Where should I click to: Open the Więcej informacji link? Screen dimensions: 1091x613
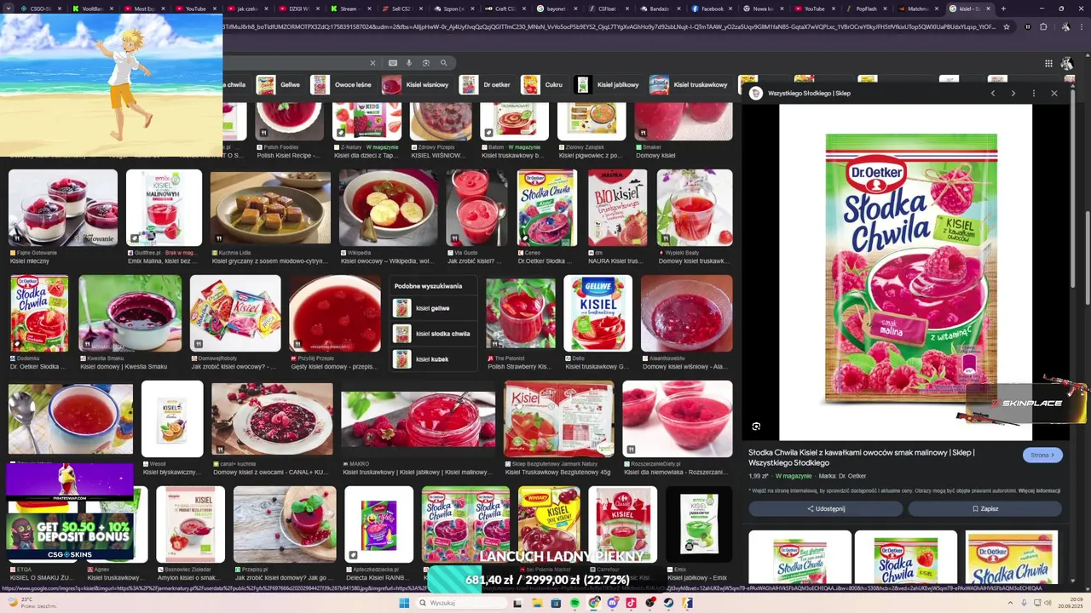click(x=1039, y=491)
